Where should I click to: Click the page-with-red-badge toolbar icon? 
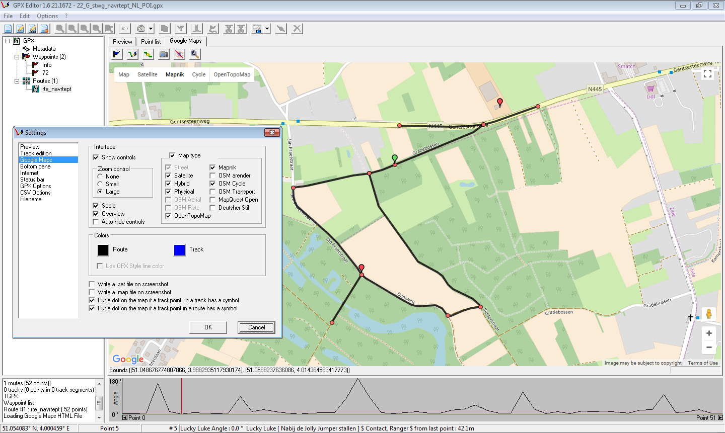pos(44,29)
